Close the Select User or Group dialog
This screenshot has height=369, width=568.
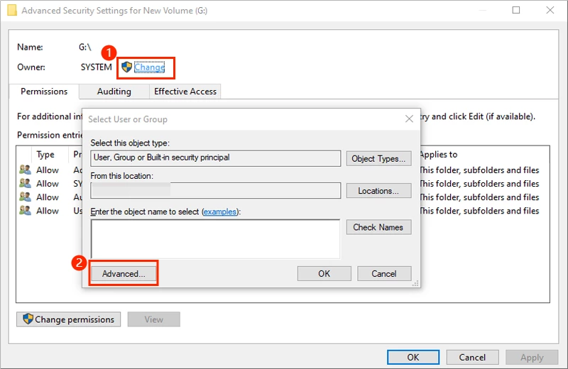[x=409, y=119]
